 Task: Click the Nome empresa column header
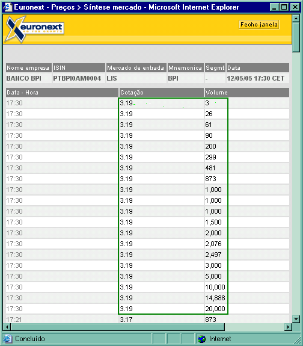[29, 68]
